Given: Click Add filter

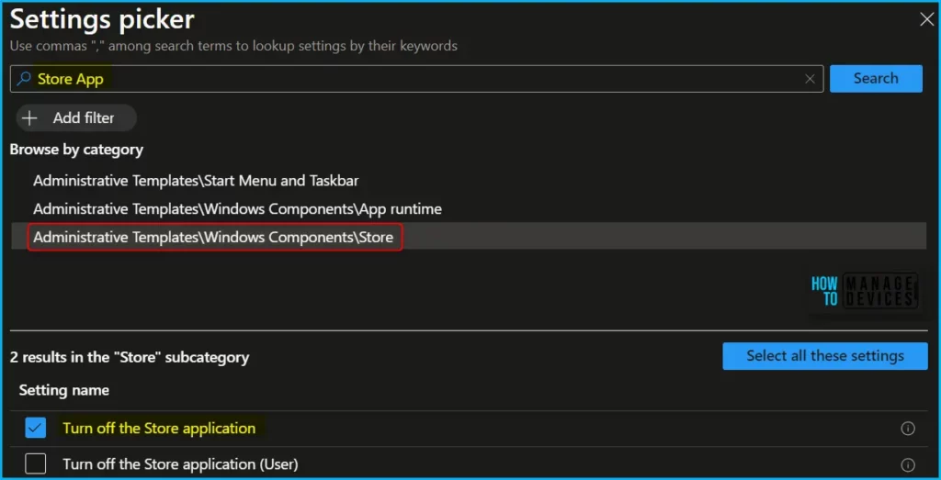Looking at the screenshot, I should click(x=76, y=118).
